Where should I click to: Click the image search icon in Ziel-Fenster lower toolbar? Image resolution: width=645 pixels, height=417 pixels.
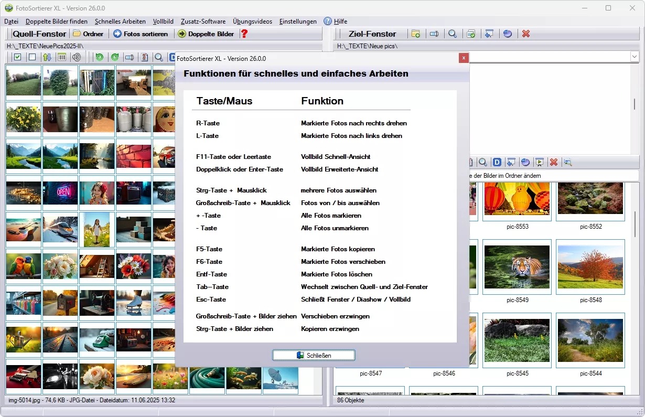[567, 162]
